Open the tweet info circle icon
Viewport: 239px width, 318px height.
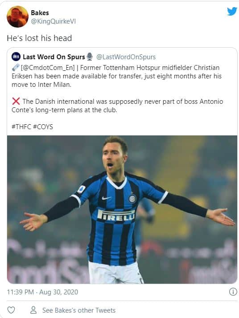point(233,292)
